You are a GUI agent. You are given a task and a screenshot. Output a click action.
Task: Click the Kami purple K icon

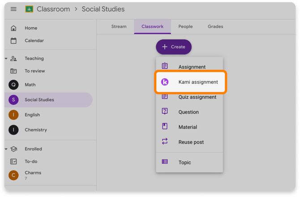165,82
